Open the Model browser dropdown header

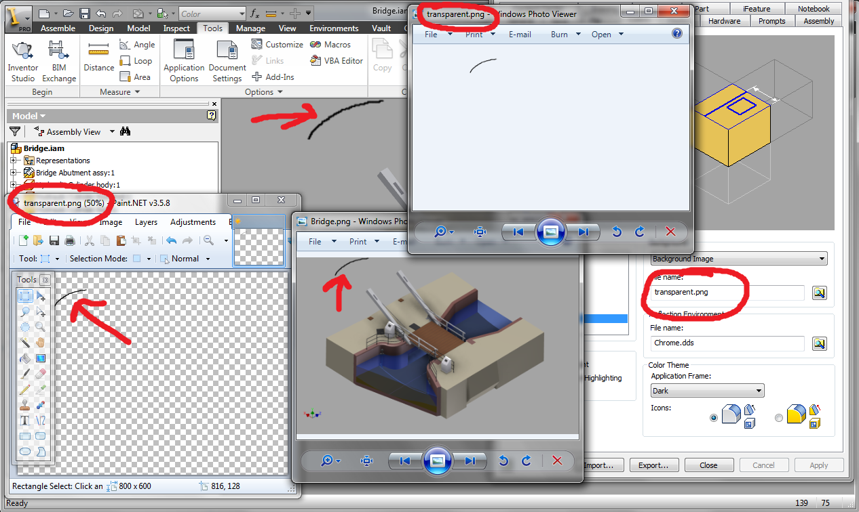(x=29, y=116)
